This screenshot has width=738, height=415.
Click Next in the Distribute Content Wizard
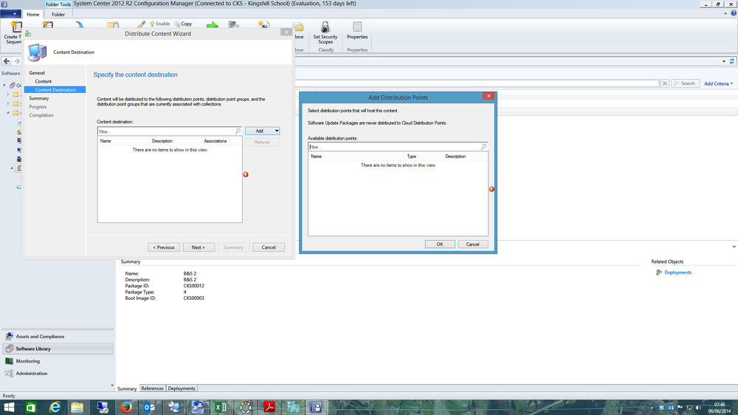pyautogui.click(x=198, y=247)
